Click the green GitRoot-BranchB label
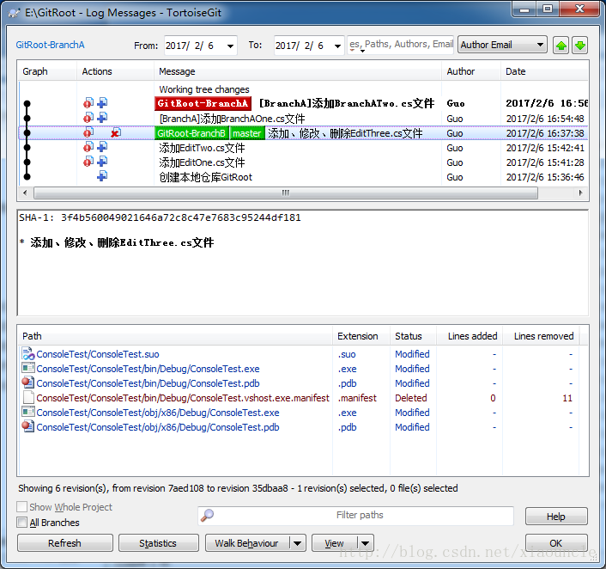Viewport: 606px width, 569px height. point(191,133)
